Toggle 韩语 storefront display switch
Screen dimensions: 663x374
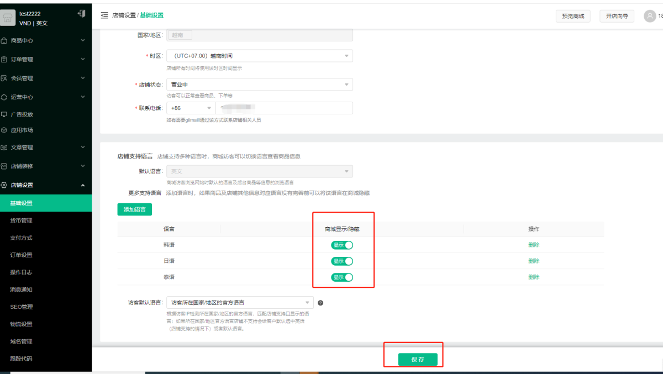point(342,245)
